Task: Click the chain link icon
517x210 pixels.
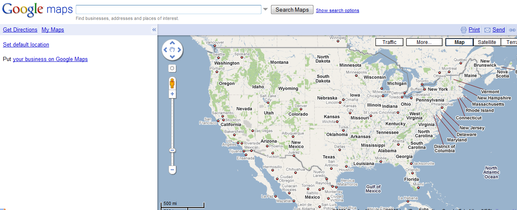Action: pos(512,30)
